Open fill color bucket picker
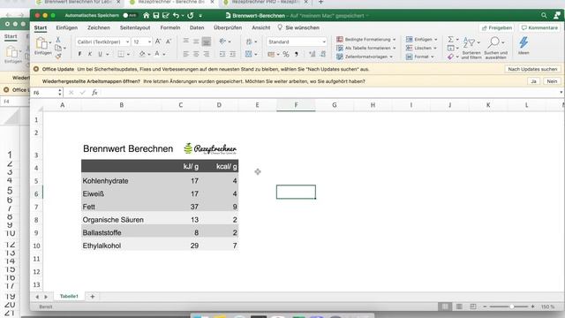Screen dimensions: 565x318 142,54
